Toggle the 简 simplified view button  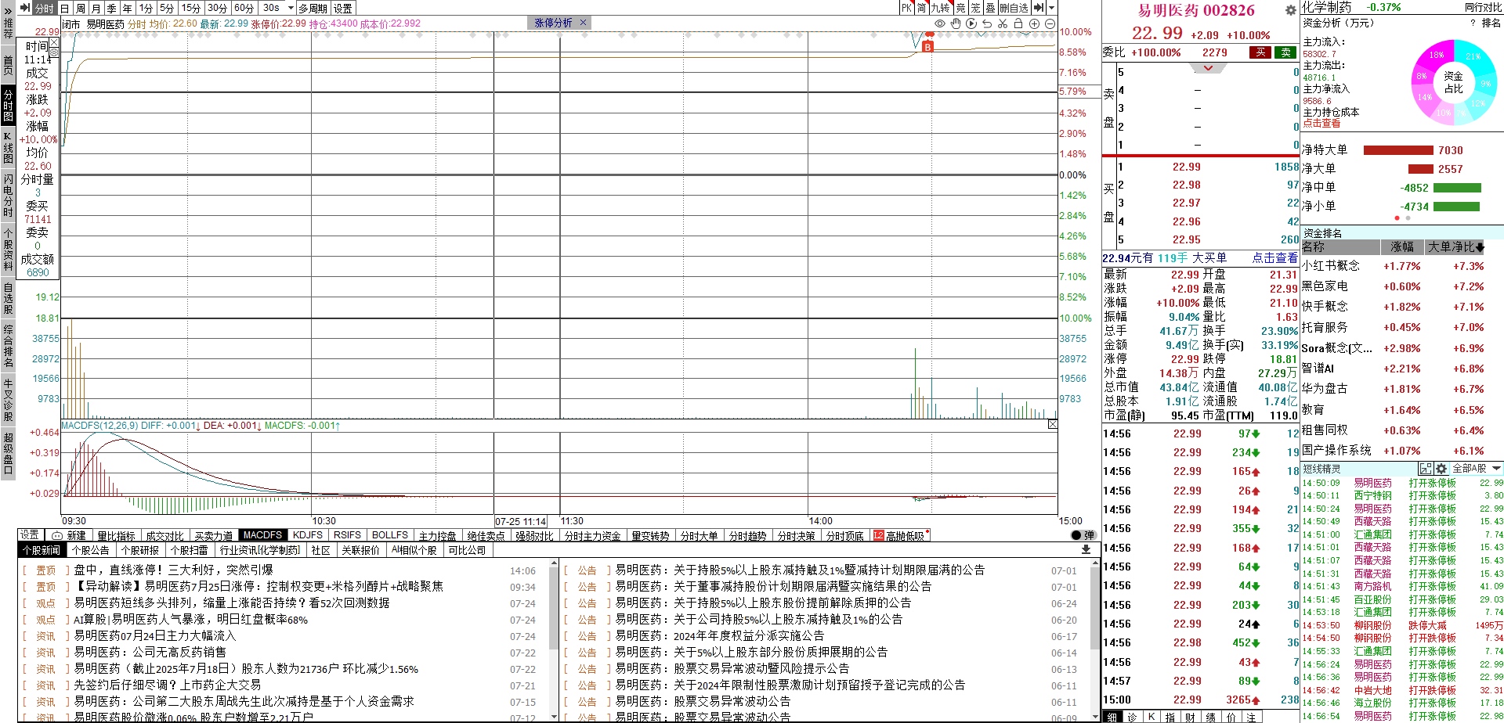(x=922, y=8)
